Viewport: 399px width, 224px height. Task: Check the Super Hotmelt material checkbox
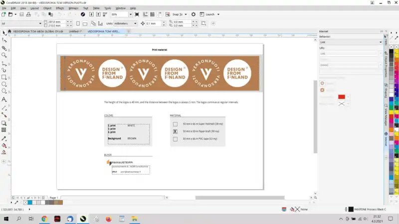pos(175,124)
